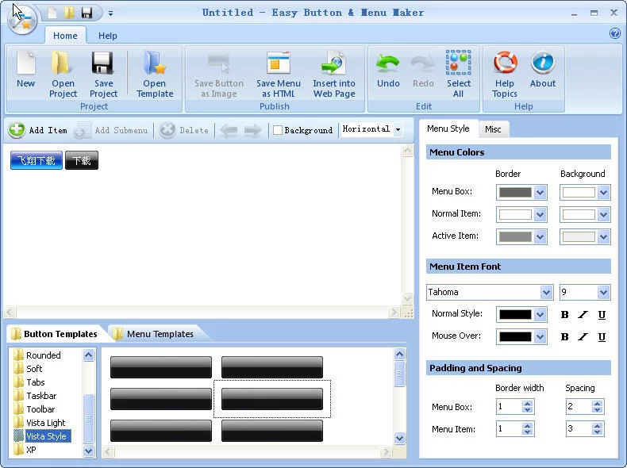
Task: Click the Add Submenu icon
Action: pos(83,130)
